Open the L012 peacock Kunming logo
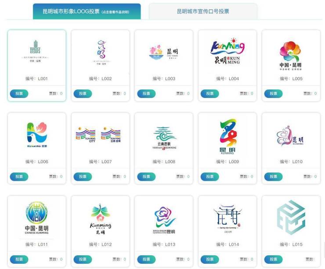This screenshot has width=325, height=269. click(101, 219)
